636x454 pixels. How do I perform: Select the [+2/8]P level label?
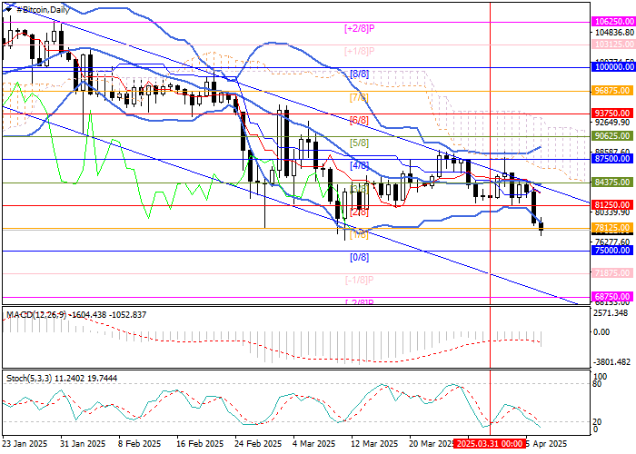(361, 28)
